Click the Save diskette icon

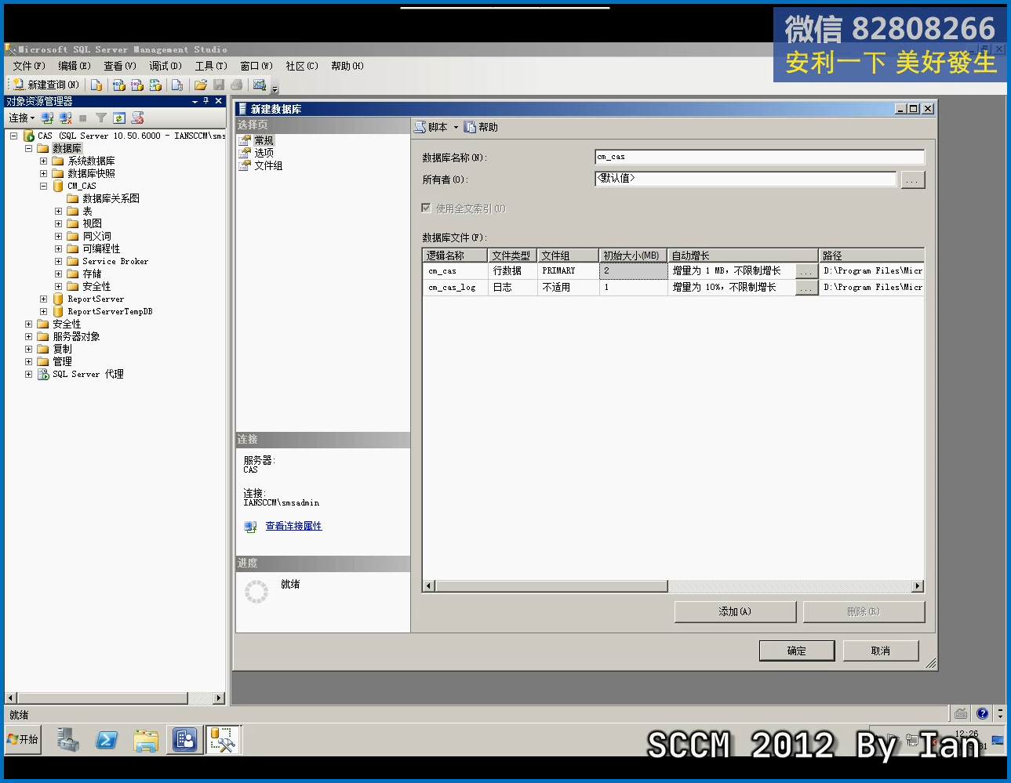click(219, 85)
